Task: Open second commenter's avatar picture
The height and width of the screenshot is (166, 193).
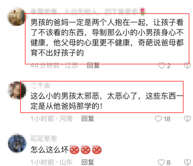Action: point(17,90)
